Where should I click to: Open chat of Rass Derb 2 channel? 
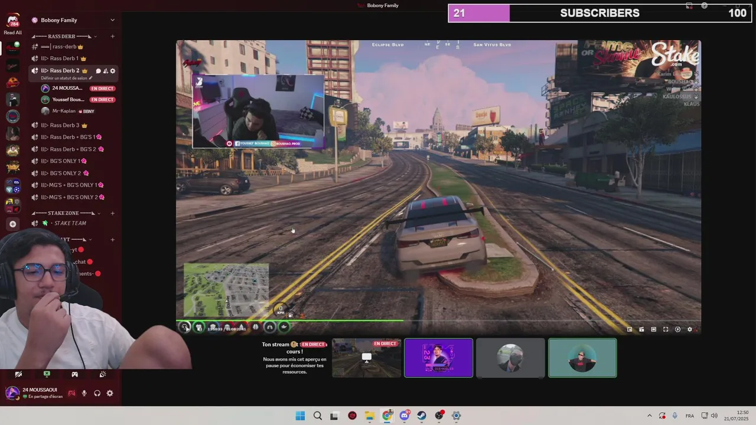pos(98,71)
